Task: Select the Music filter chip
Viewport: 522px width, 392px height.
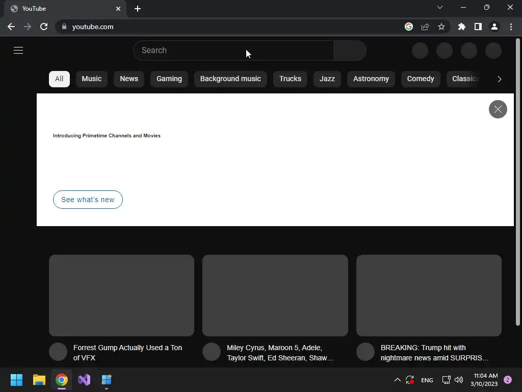Action: (92, 79)
